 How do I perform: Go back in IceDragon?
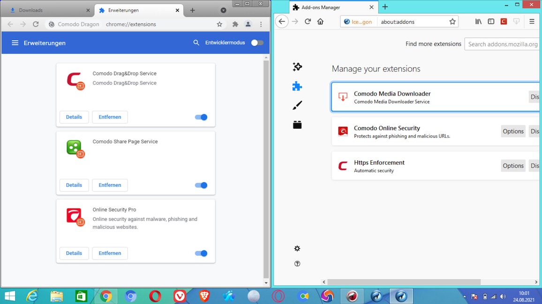pyautogui.click(x=282, y=22)
